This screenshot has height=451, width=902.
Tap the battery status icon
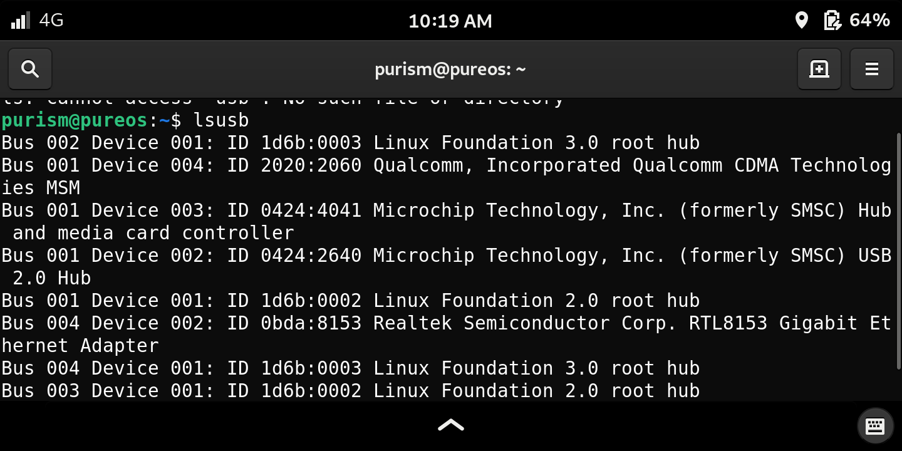tap(832, 21)
